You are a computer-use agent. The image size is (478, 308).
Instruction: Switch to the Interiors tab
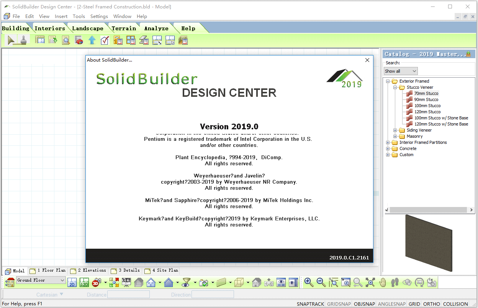point(50,28)
